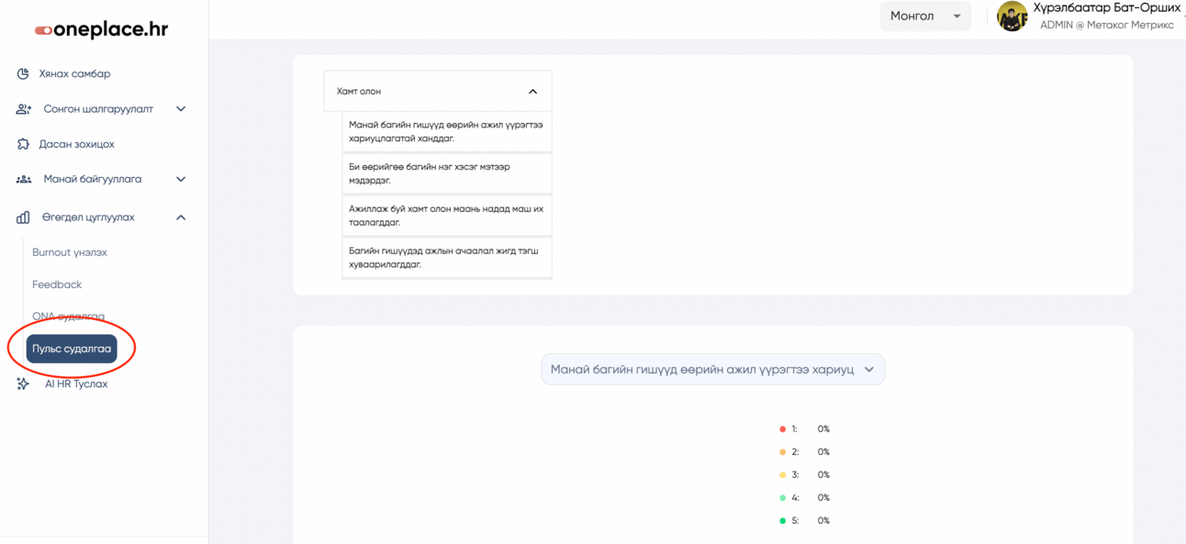Image resolution: width=1186 pixels, height=544 pixels.
Task: Open the question selector dropdown above chart
Action: click(x=712, y=370)
